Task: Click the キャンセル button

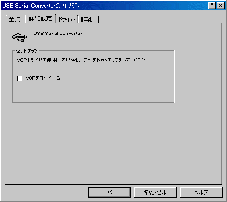Action: (155, 192)
